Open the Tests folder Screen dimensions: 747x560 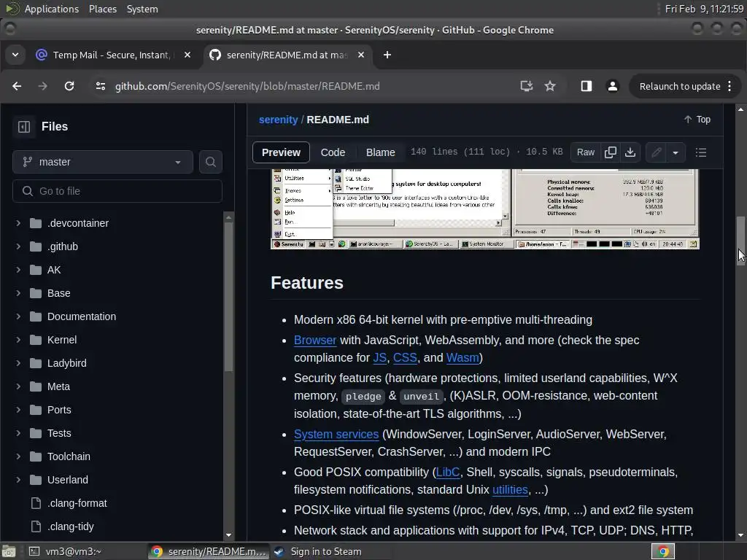pyautogui.click(x=59, y=433)
